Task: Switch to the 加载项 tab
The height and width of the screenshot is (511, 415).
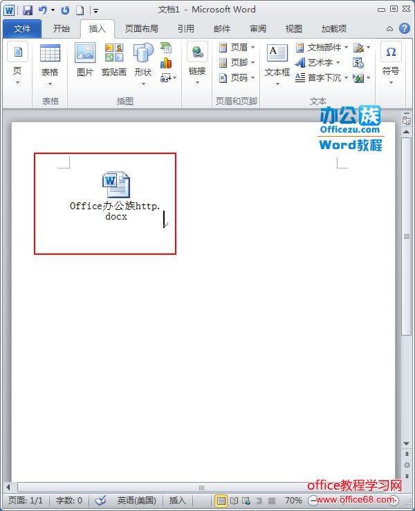Action: point(333,29)
